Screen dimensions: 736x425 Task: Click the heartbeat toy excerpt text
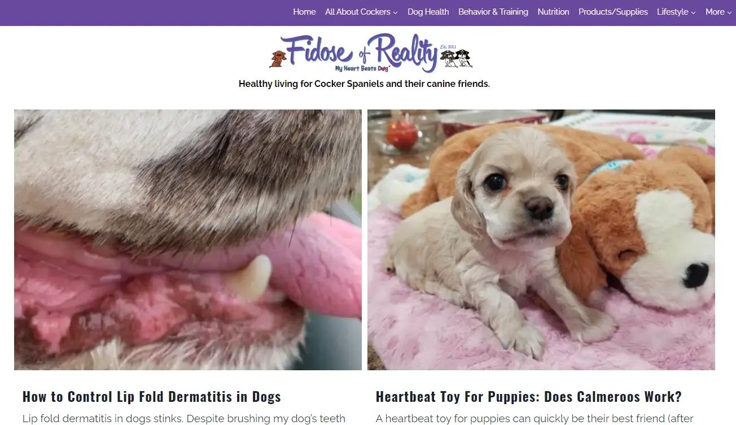pos(535,419)
